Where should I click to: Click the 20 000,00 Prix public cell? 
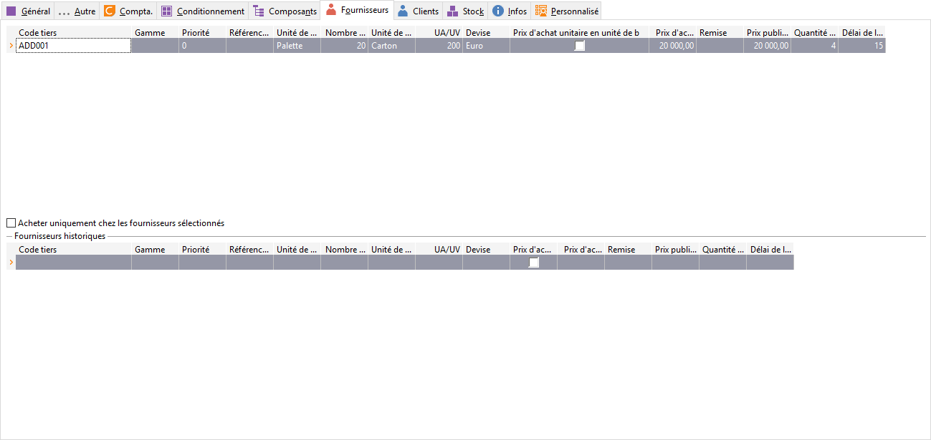pos(768,46)
